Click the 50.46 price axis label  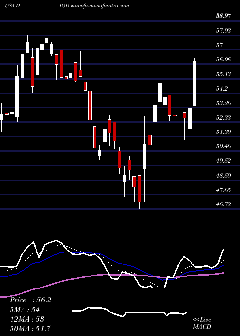pos(224,146)
